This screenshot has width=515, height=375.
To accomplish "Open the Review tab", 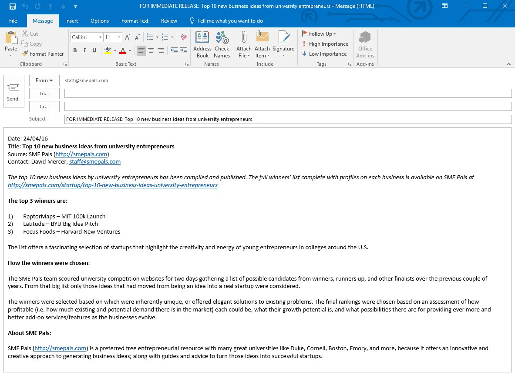I will 169,21.
